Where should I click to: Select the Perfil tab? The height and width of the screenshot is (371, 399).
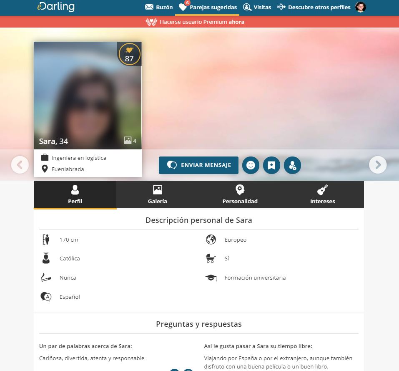click(75, 195)
